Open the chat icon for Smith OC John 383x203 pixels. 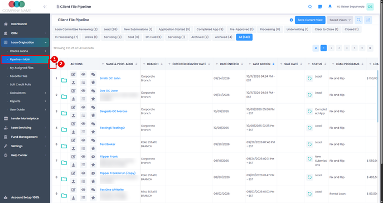[93, 75]
